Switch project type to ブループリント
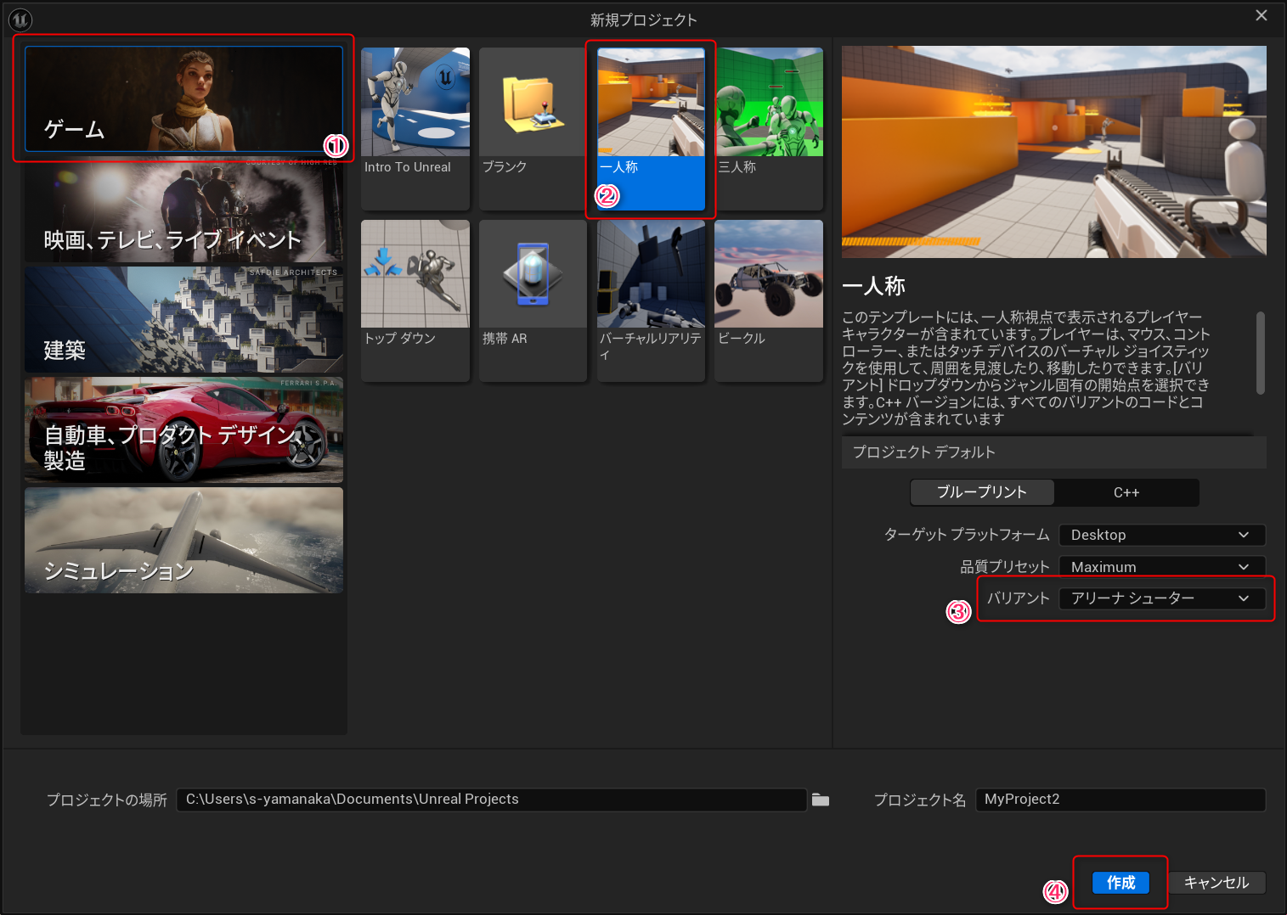 pyautogui.click(x=981, y=492)
